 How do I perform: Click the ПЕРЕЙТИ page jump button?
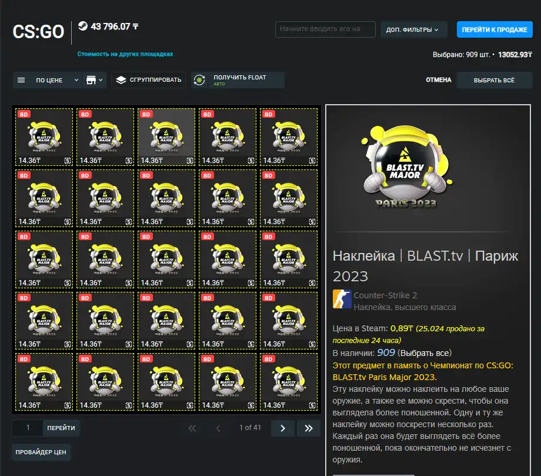coord(61,428)
